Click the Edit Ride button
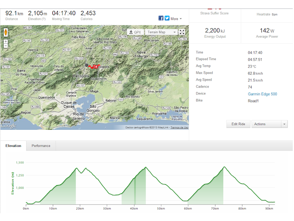The image size is (294, 221). tap(238, 124)
